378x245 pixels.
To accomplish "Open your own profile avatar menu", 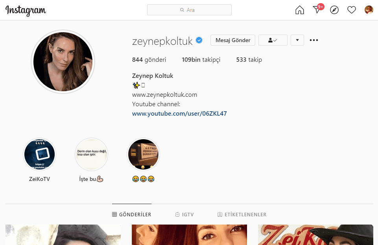I will point(369,10).
